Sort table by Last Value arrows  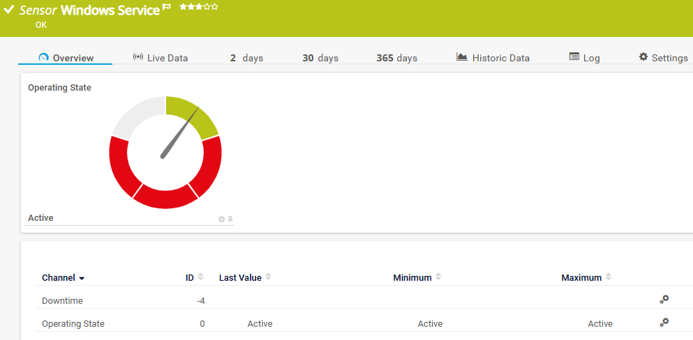coord(268,277)
